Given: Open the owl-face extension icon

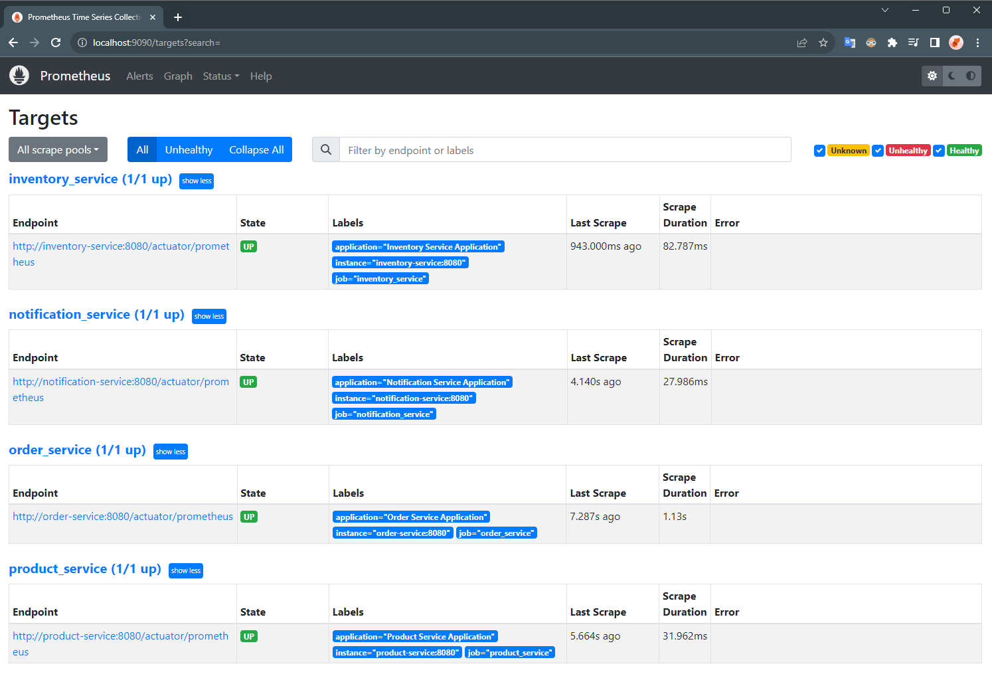Looking at the screenshot, I should pyautogui.click(x=871, y=43).
